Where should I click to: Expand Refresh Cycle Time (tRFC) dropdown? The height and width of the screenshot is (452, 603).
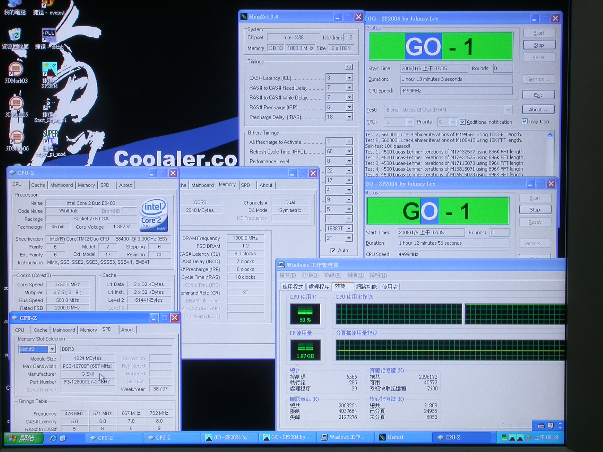[x=349, y=151]
